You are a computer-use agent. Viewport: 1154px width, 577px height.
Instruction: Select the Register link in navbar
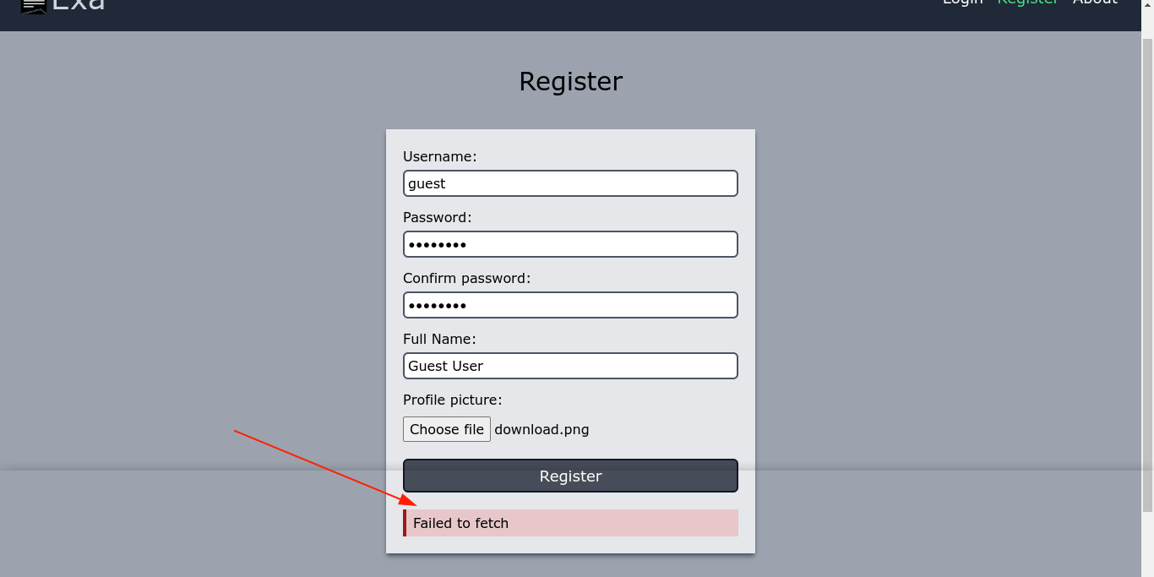click(1027, 3)
